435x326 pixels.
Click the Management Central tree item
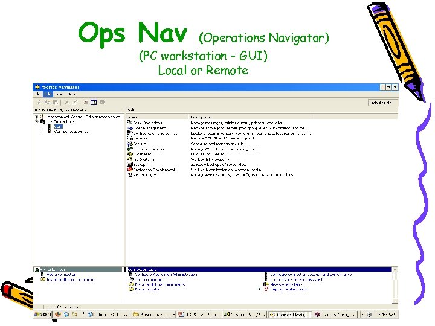[85, 117]
